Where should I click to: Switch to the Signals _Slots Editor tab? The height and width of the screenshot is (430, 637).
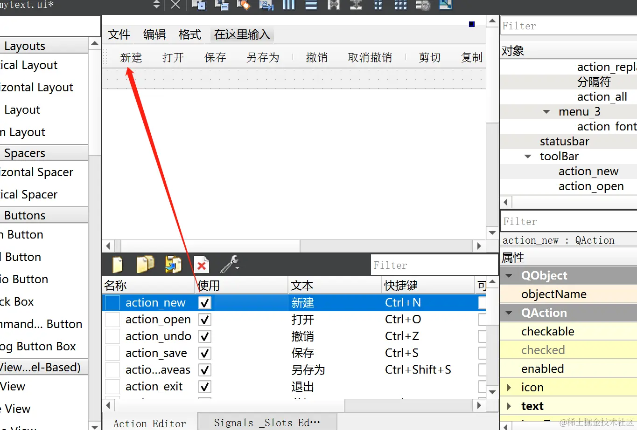click(x=267, y=422)
